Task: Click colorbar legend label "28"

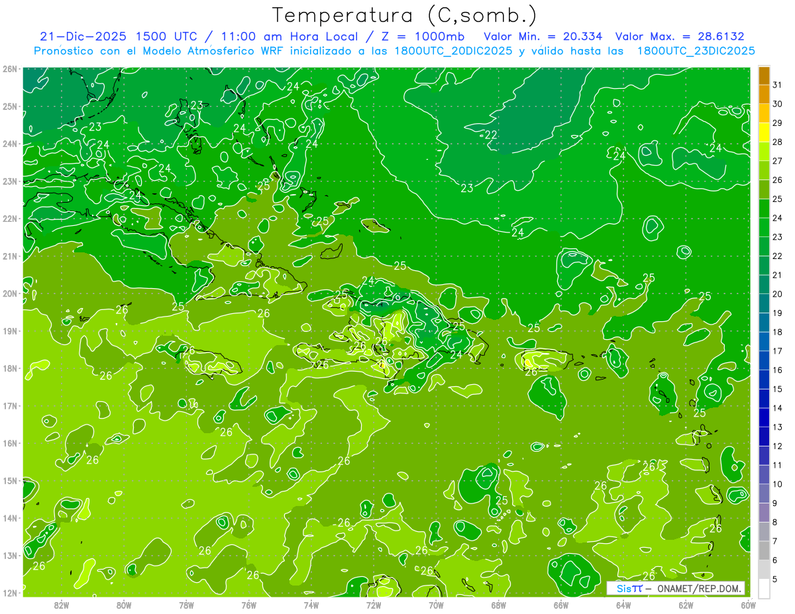Action: point(777,142)
